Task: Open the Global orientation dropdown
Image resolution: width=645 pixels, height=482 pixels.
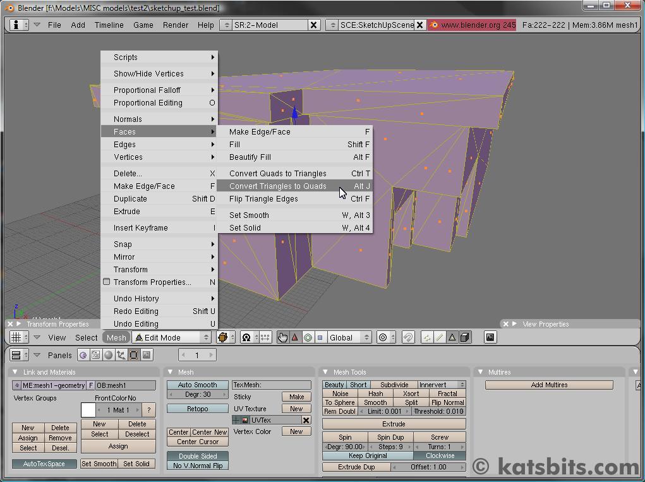Action: pyautogui.click(x=349, y=337)
